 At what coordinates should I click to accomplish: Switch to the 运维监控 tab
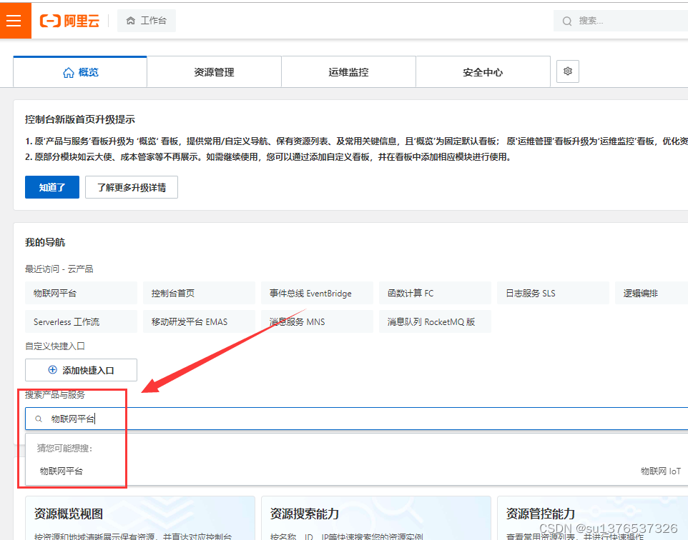pyautogui.click(x=348, y=72)
